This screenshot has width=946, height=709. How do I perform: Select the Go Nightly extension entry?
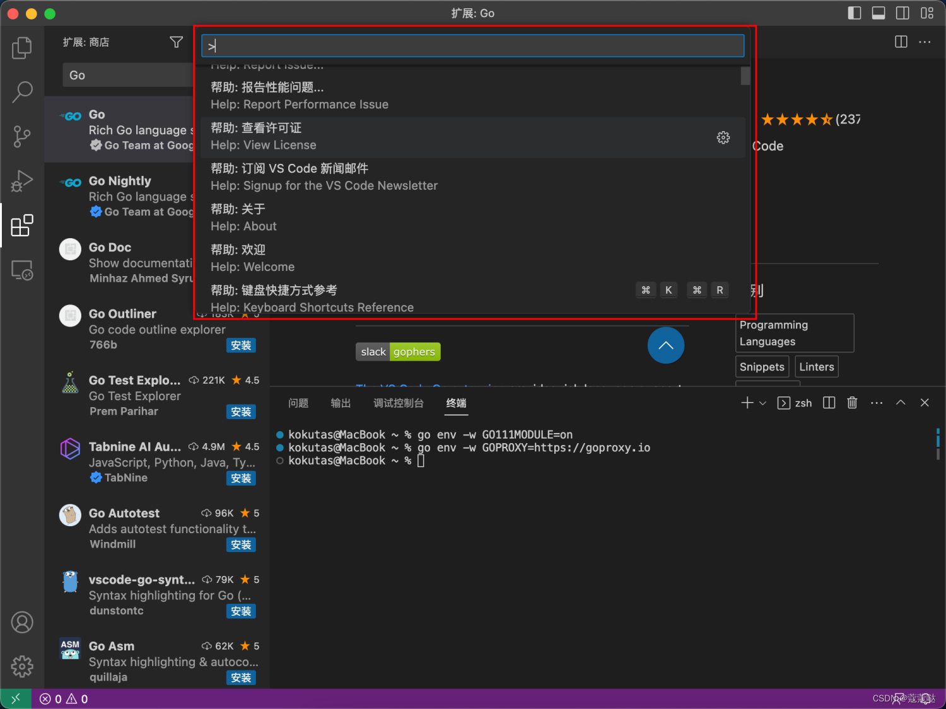(119, 196)
